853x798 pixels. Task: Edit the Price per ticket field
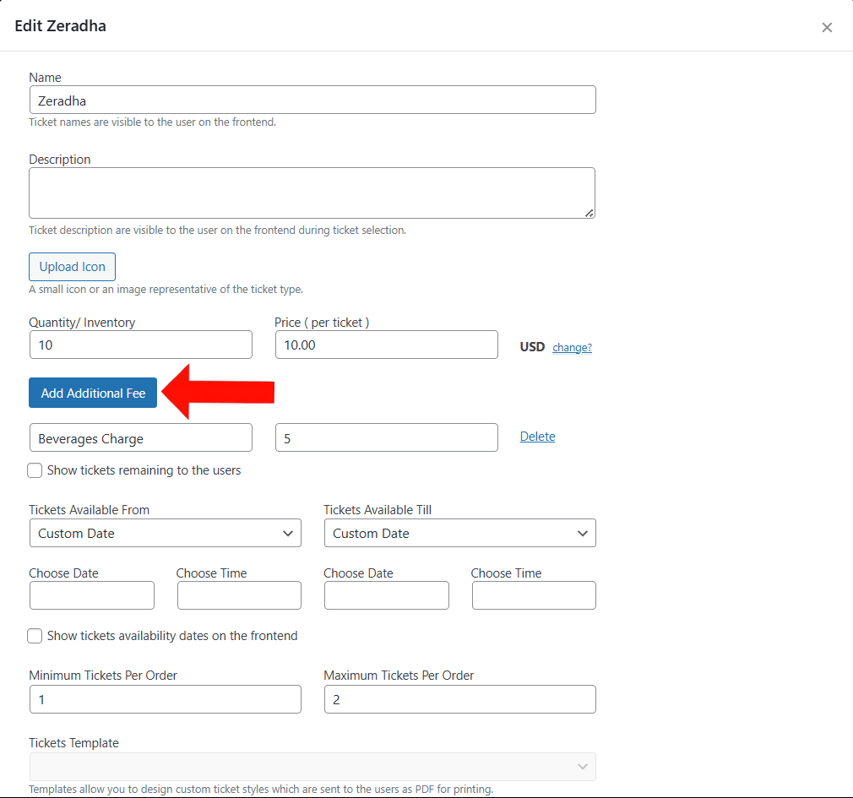tap(386, 345)
